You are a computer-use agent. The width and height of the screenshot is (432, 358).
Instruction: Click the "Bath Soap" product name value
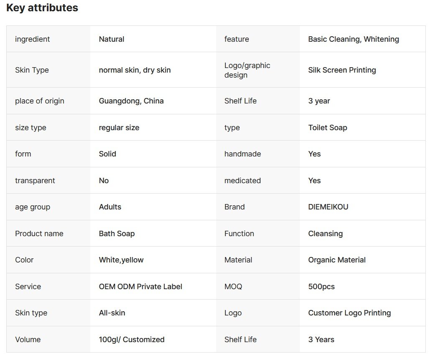coord(117,234)
